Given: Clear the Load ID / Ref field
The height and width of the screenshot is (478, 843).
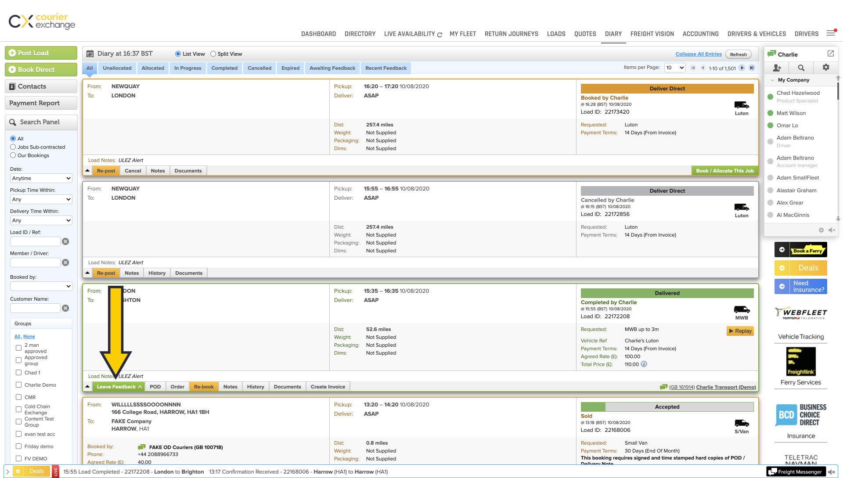Looking at the screenshot, I should 65,241.
